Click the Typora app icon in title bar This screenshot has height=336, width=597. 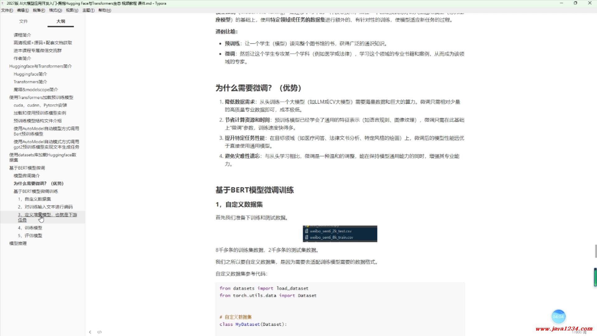point(2,3)
